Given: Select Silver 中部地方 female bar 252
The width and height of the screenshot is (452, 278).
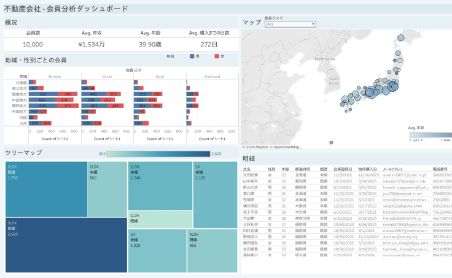Looking at the screenshot, I should tap(107, 100).
